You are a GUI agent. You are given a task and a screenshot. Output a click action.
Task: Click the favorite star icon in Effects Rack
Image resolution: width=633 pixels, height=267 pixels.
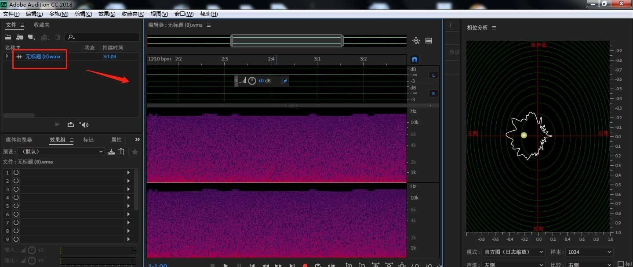click(x=135, y=152)
